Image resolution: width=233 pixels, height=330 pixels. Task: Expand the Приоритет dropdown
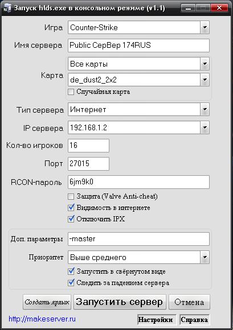click(x=138, y=257)
